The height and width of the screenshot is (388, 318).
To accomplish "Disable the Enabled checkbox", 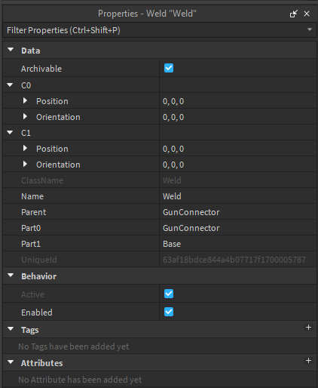I will (169, 312).
